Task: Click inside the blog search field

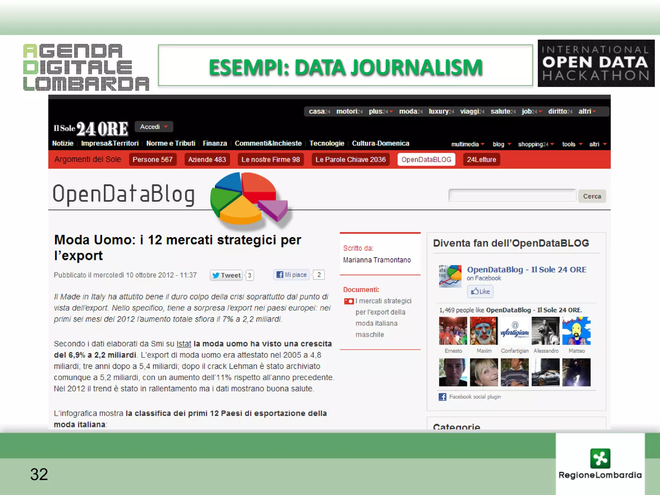Action: [x=512, y=196]
